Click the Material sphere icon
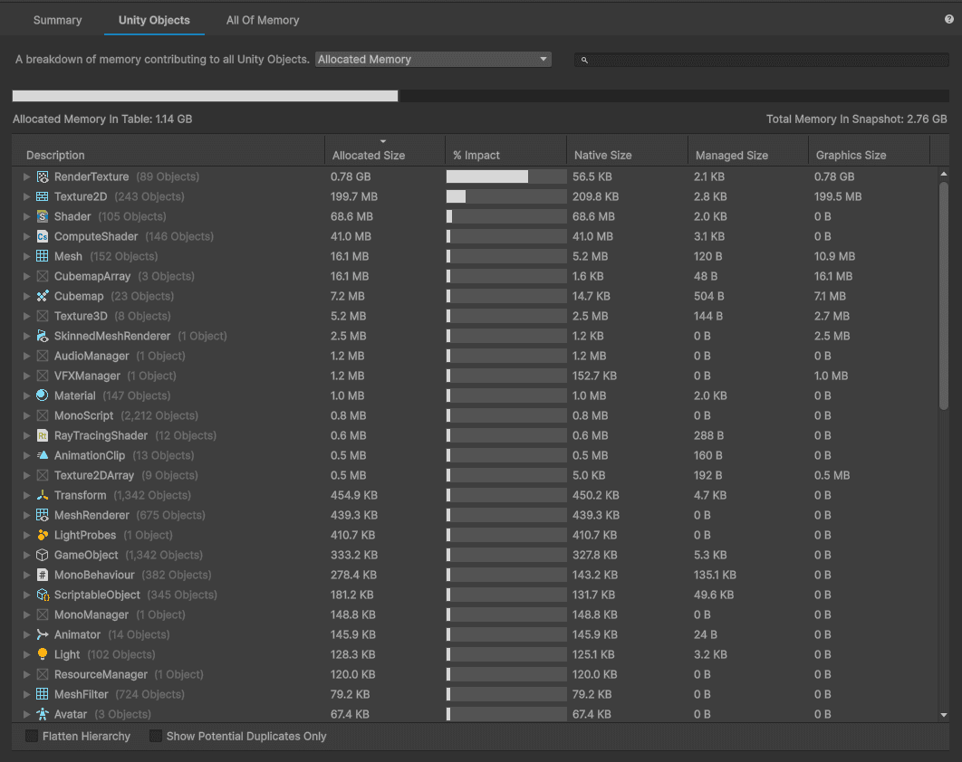 pyautogui.click(x=43, y=395)
